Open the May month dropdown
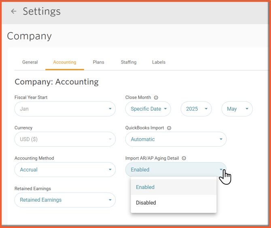The height and width of the screenshot is (228, 271). click(x=237, y=109)
